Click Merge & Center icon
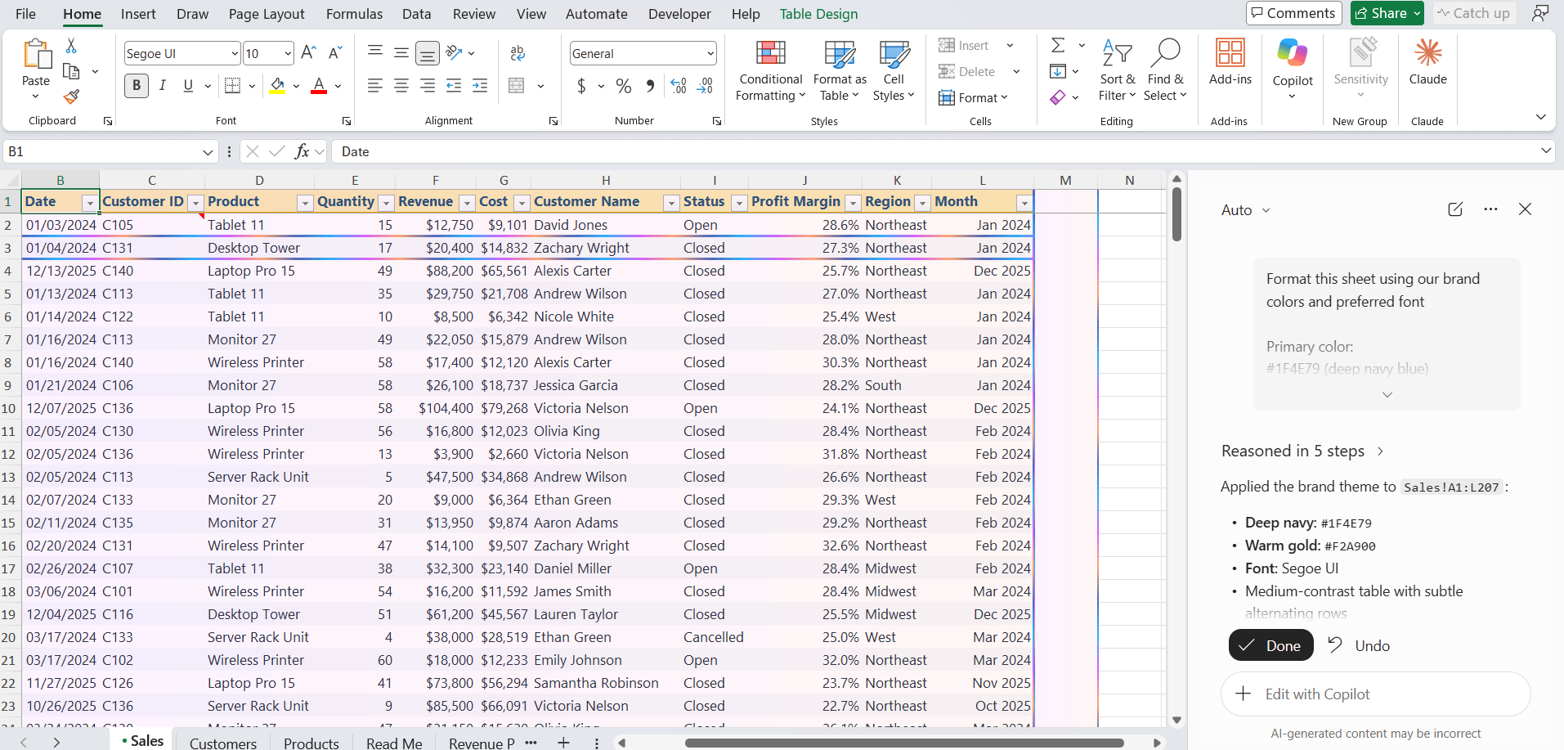This screenshot has height=750, width=1564. click(517, 85)
